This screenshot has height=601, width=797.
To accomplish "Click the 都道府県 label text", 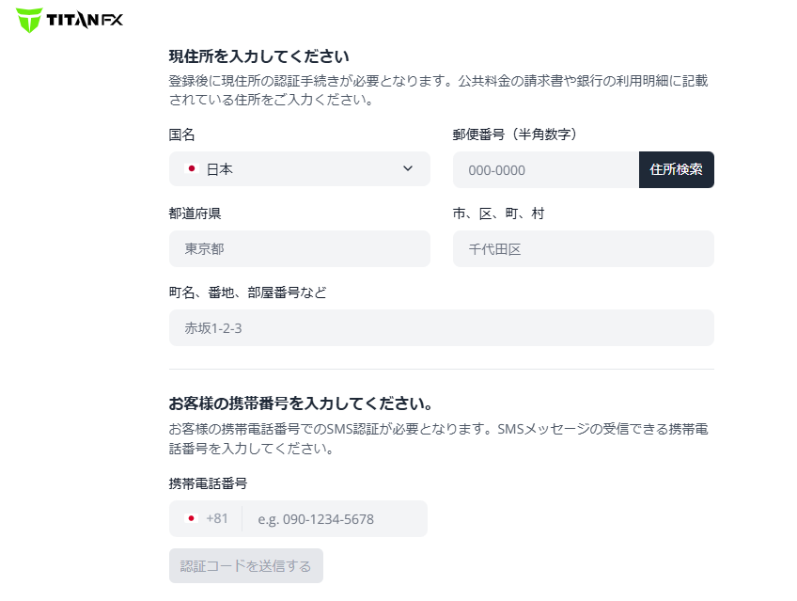I will 195,214.
